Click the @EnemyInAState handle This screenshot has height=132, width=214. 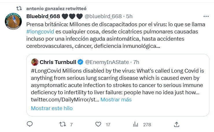(x=107, y=62)
